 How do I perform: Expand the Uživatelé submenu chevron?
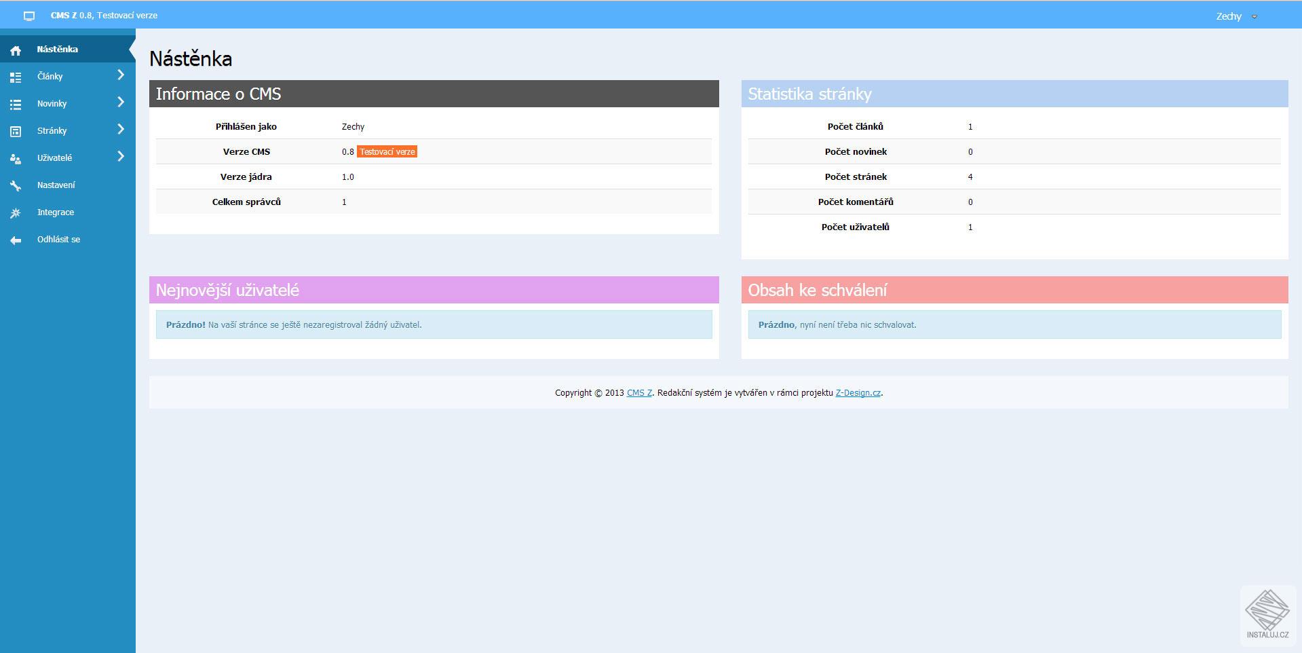(x=121, y=156)
